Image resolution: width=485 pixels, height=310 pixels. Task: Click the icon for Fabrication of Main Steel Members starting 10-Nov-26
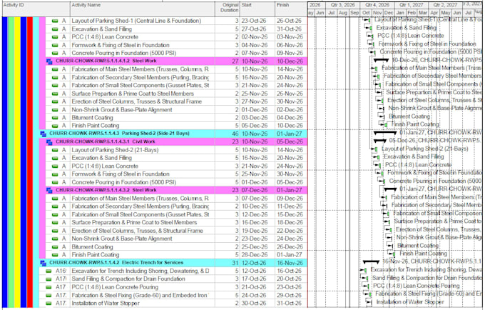pos(55,69)
